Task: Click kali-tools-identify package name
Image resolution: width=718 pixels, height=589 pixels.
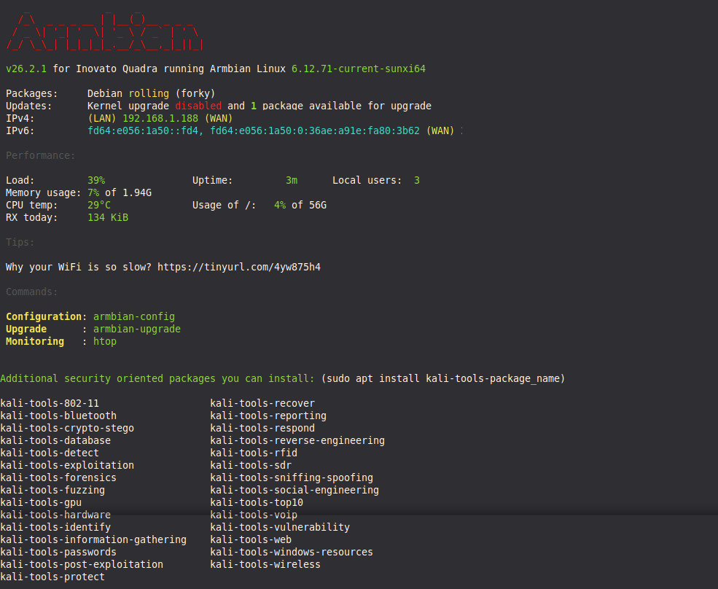Action: point(55,527)
